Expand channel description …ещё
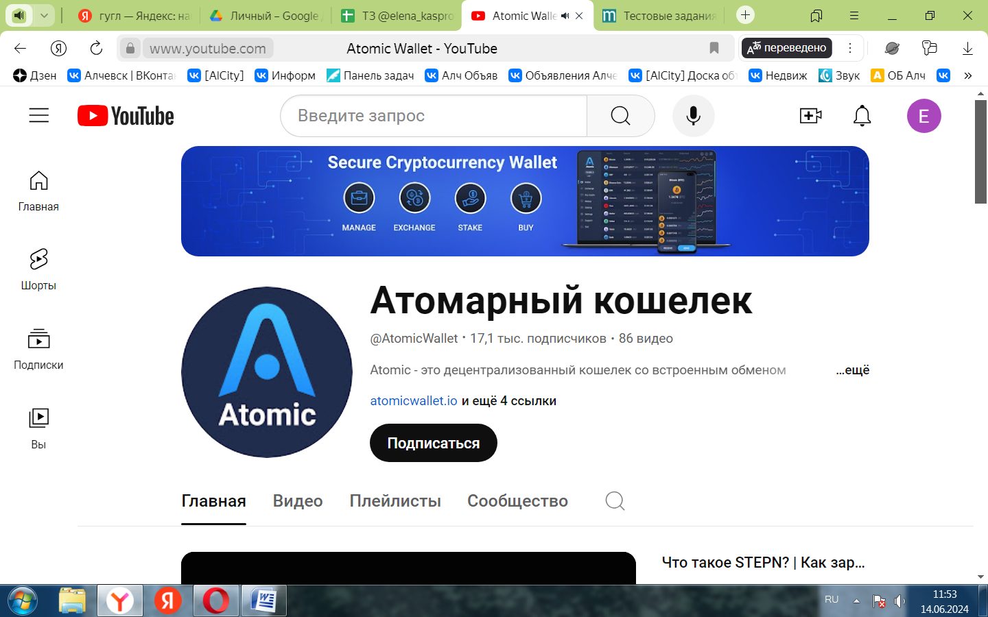 [x=852, y=370]
